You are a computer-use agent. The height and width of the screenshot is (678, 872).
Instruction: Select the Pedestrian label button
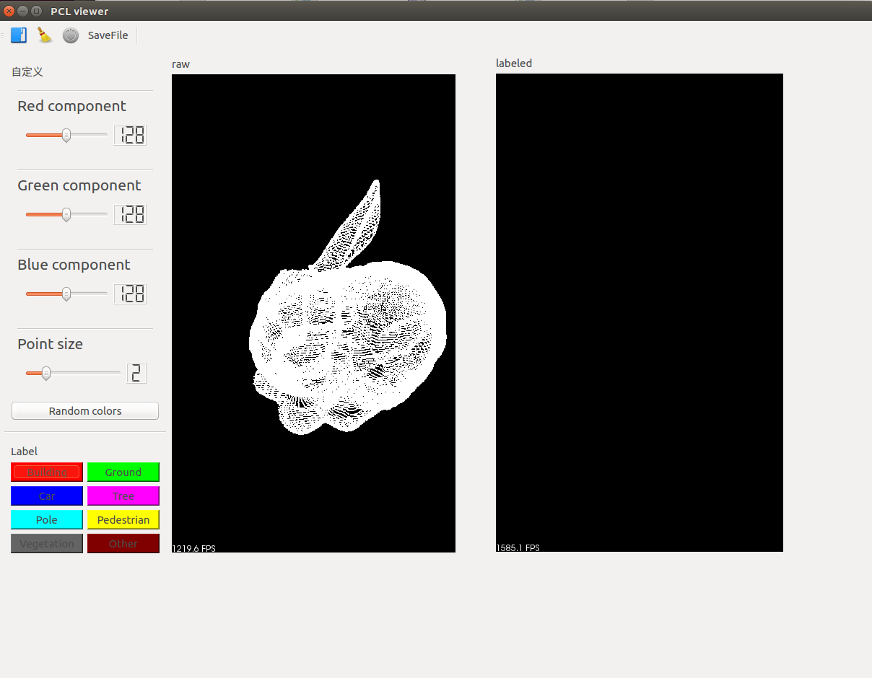click(123, 520)
